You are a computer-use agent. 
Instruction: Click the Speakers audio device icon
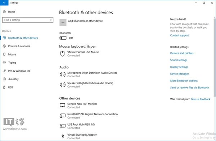click(x=62, y=85)
